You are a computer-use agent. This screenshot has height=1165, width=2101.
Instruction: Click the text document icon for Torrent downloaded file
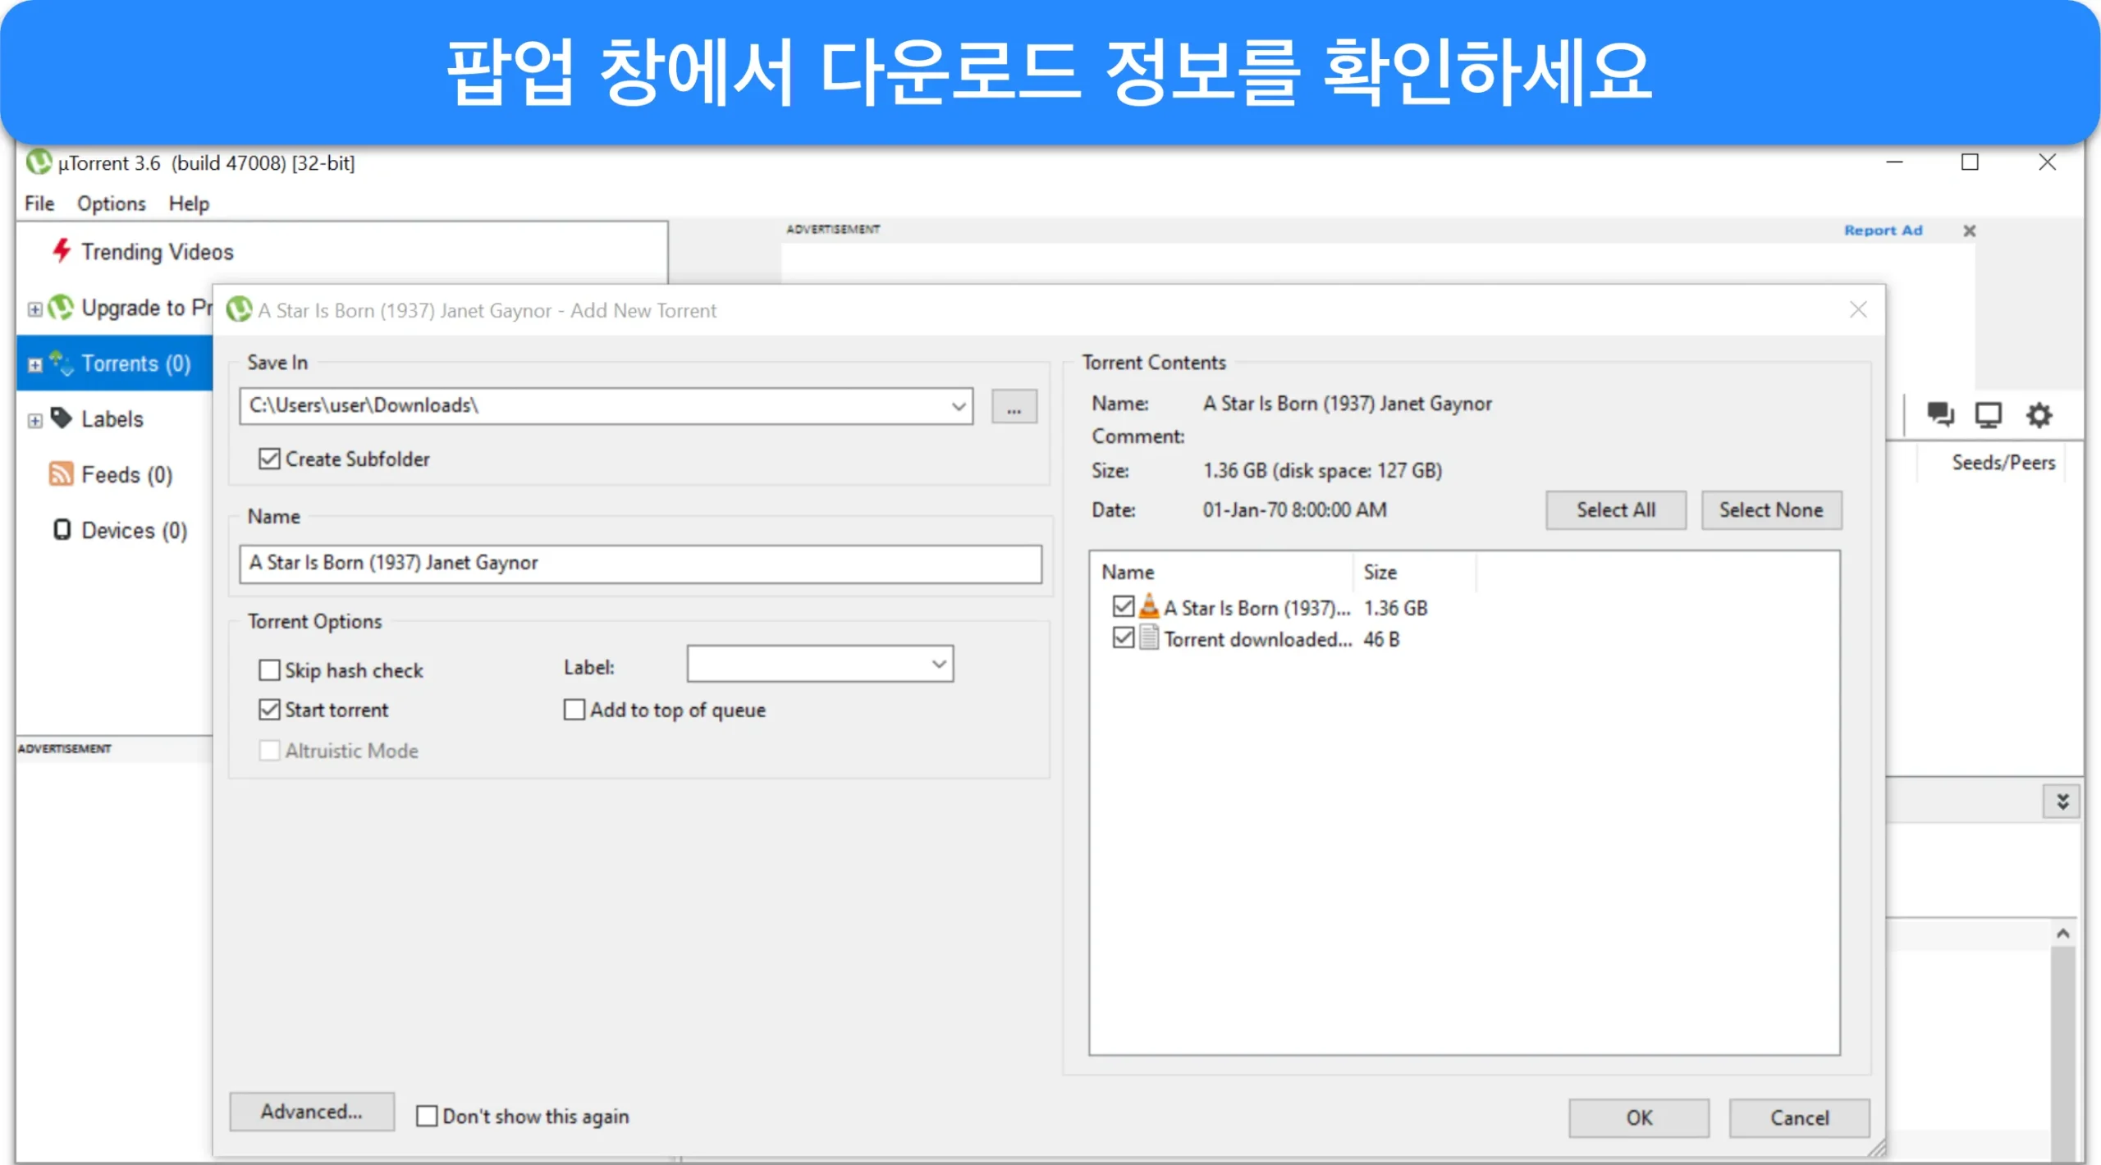pos(1149,637)
